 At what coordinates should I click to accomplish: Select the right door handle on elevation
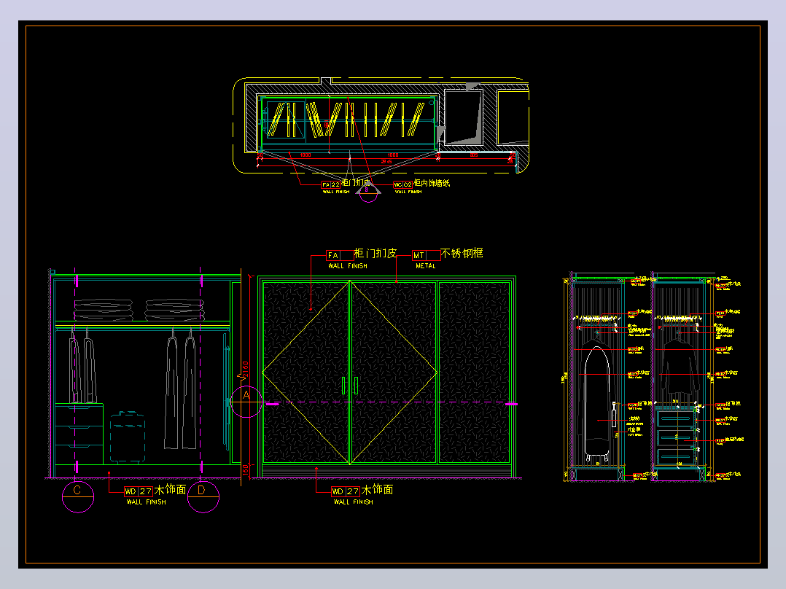click(356, 386)
